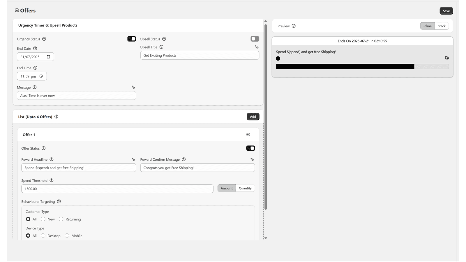
Task: Save the offers configuration
Action: click(x=446, y=11)
